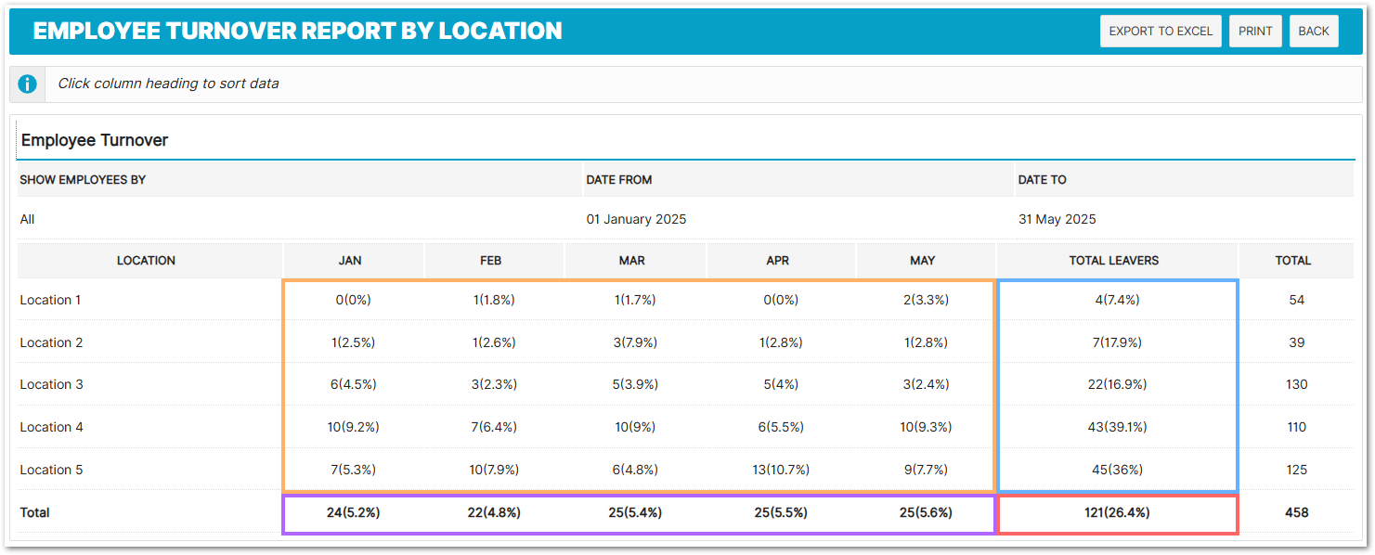Sort by the rightmost Total column heading
The image size is (1375, 555).
tap(1293, 261)
